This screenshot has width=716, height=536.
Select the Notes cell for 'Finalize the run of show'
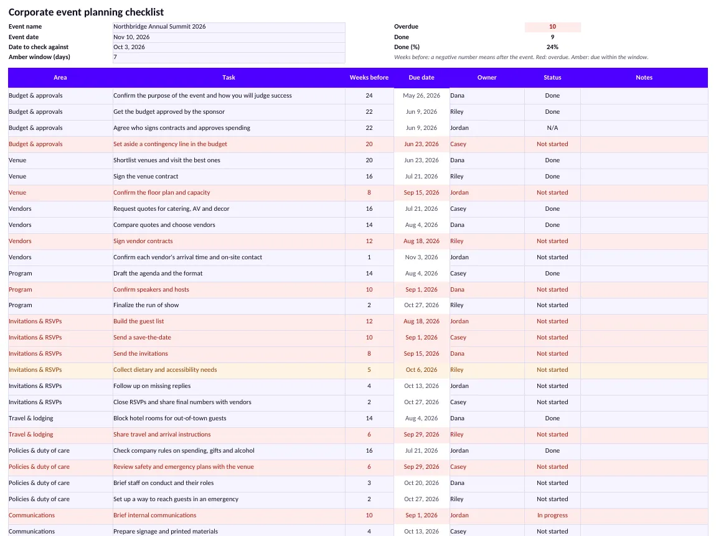click(644, 305)
